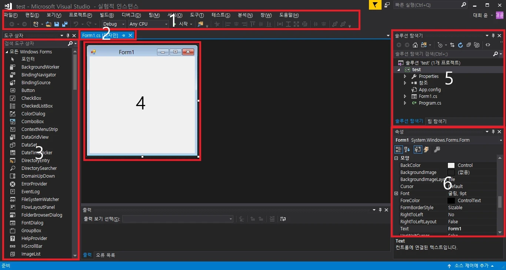Sort properties alphabetically with the A-Z icon
Screen dimensions: 506x270
pyautogui.click(x=407, y=149)
